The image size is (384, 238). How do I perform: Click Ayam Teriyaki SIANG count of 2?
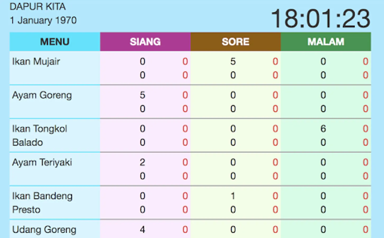(x=142, y=162)
